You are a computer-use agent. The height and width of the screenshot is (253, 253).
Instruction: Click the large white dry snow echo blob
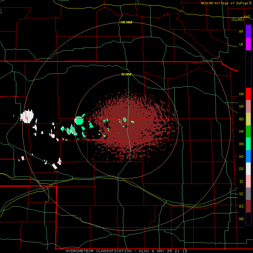pos(27,116)
